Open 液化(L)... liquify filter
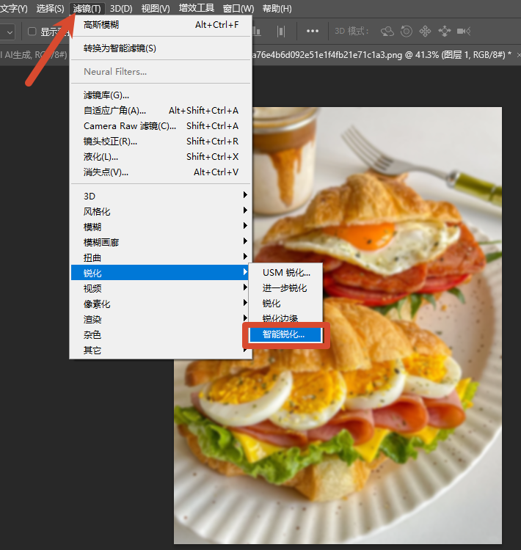 (161, 157)
